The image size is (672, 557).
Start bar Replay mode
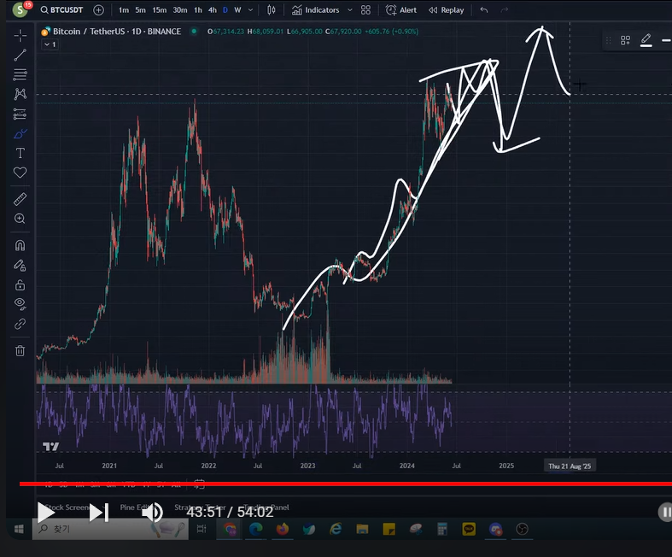tap(446, 10)
